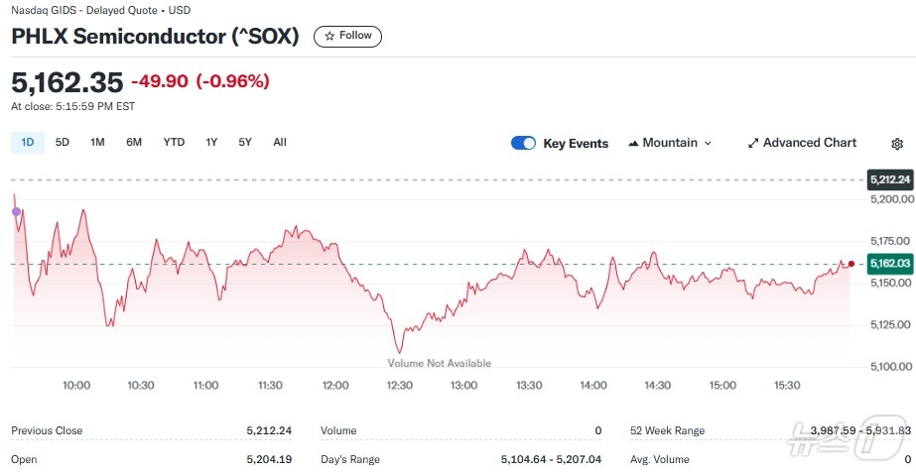This screenshot has height=472, width=916.
Task: Click the purple key event marker
Action: (15, 211)
